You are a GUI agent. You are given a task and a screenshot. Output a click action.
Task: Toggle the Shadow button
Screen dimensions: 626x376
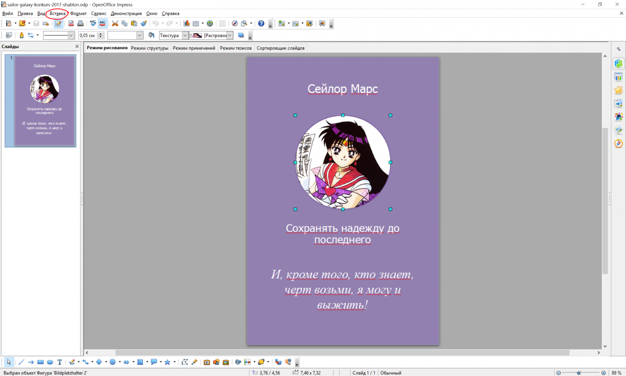point(241,35)
